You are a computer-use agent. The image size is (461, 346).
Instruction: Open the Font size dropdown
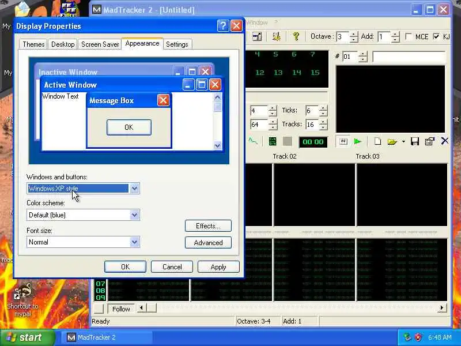134,242
